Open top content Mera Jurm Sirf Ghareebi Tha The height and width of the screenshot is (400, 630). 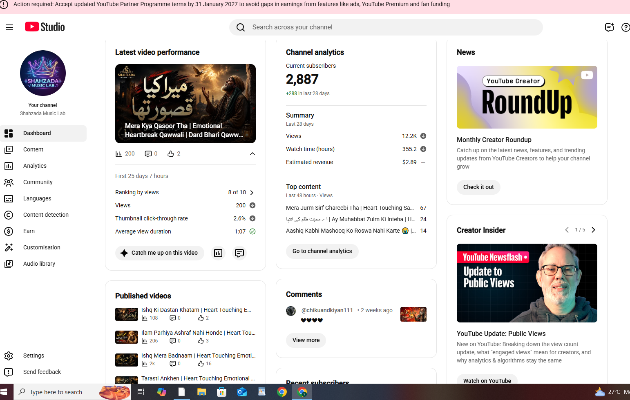[x=350, y=208]
